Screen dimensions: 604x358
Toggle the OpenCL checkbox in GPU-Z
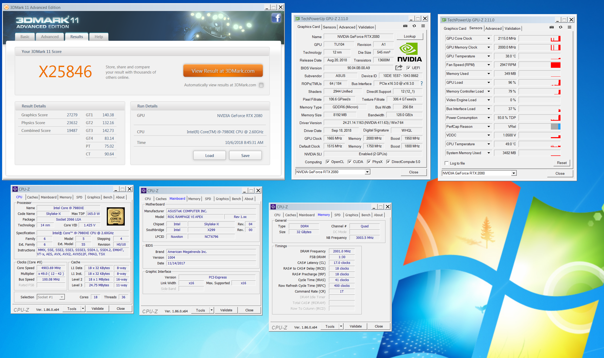tap(328, 162)
